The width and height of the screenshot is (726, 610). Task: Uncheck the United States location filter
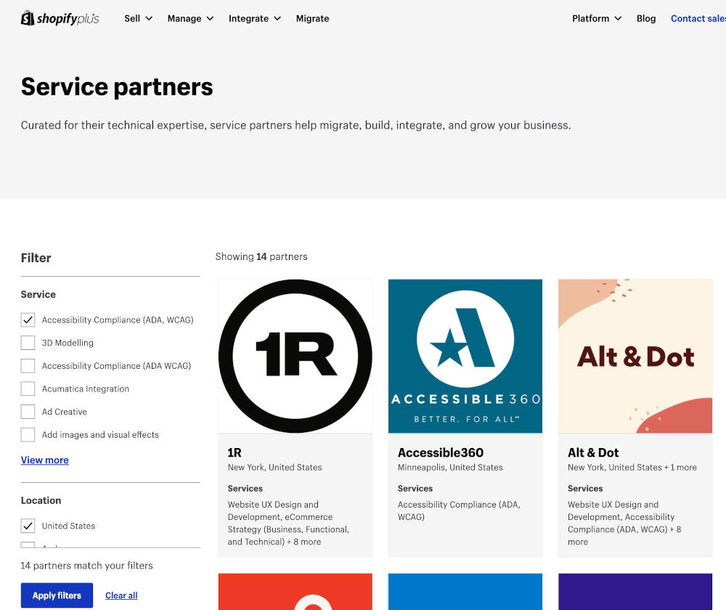pos(28,526)
